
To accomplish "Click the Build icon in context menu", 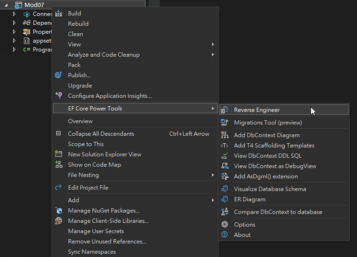I will 59,14.
